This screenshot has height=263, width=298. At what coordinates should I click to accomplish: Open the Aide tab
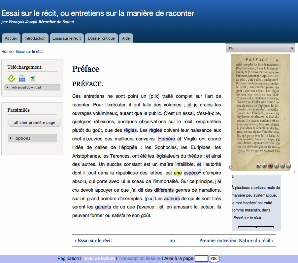tap(126, 38)
